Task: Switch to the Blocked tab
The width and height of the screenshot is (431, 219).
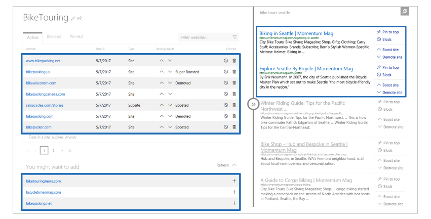Action: (54, 36)
